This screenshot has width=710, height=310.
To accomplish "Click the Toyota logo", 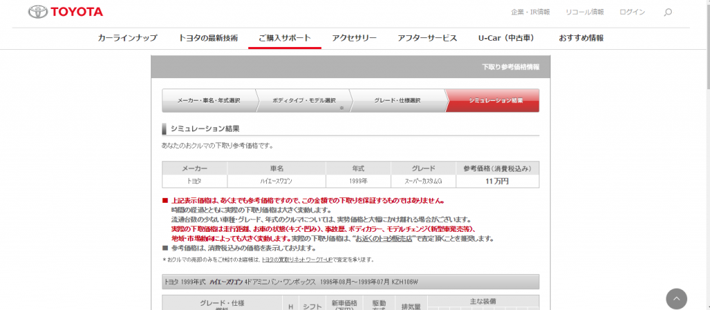I will (x=66, y=12).
